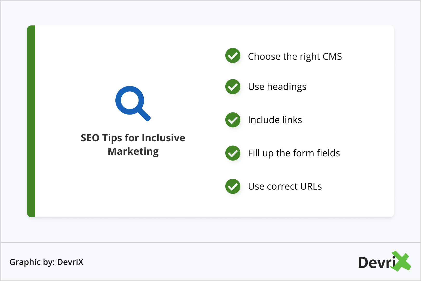
Task: Click the green vertical accent bar on the card
Action: click(x=31, y=121)
